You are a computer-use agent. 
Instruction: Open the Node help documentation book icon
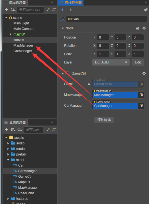coord(138,28)
